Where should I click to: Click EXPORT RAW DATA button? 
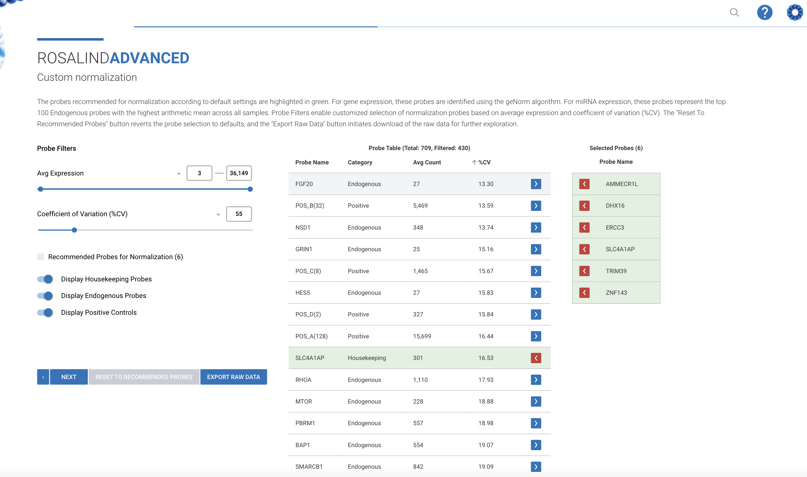pos(233,377)
